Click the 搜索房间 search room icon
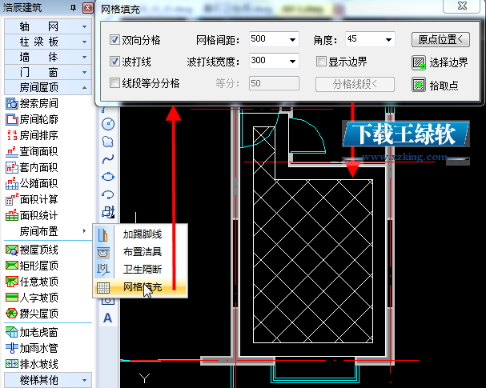486x388 pixels. [x=12, y=103]
